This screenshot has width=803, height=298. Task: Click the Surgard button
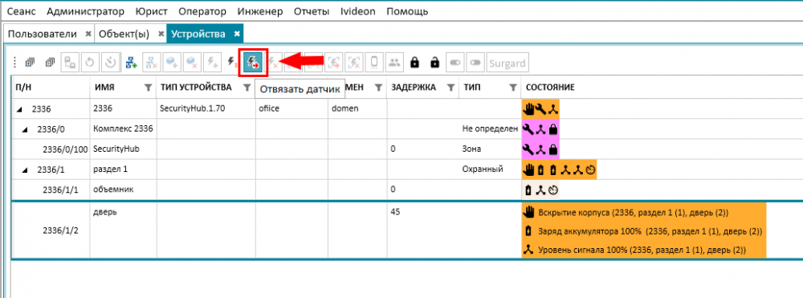(x=507, y=63)
